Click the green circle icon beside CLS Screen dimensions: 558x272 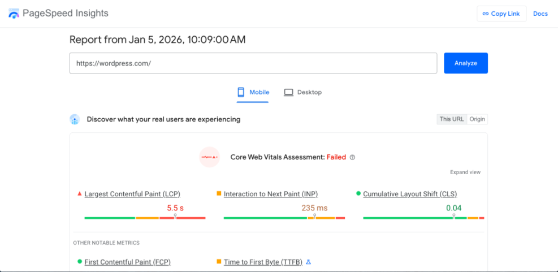coord(358,193)
